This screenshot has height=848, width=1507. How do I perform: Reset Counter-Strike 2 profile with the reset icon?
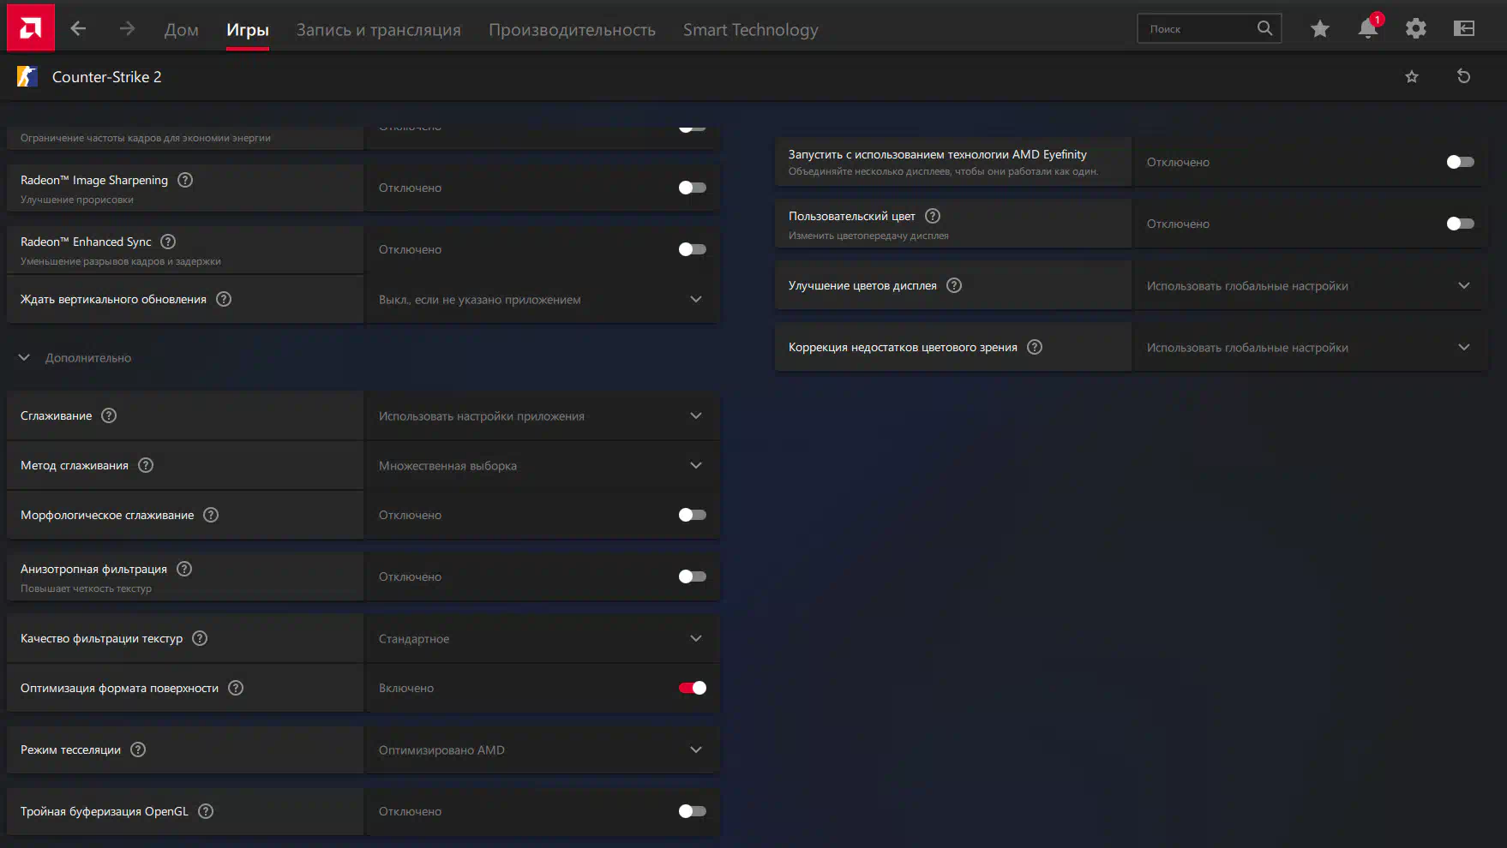pyautogui.click(x=1463, y=77)
